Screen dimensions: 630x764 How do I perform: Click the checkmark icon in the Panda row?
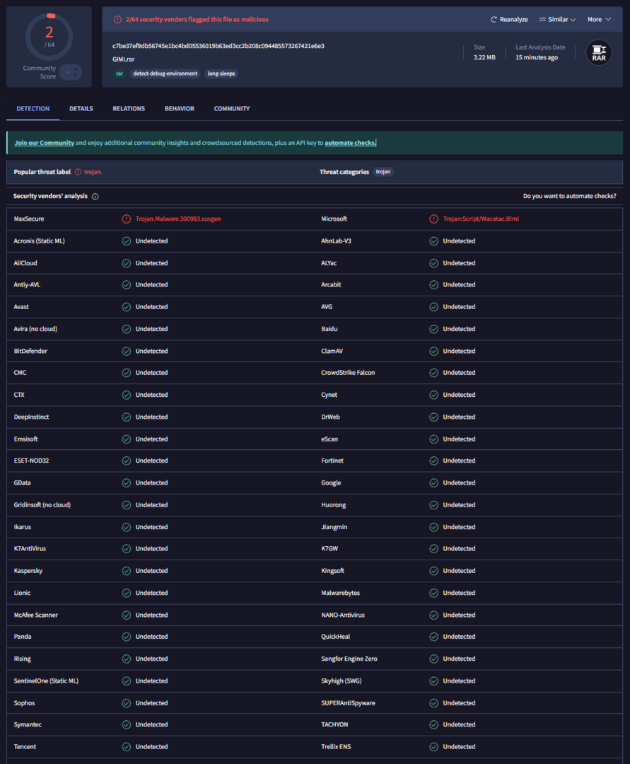tap(126, 637)
